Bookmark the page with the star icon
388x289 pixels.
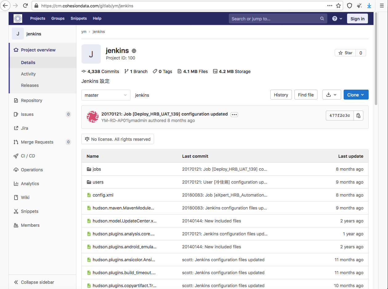click(x=338, y=6)
